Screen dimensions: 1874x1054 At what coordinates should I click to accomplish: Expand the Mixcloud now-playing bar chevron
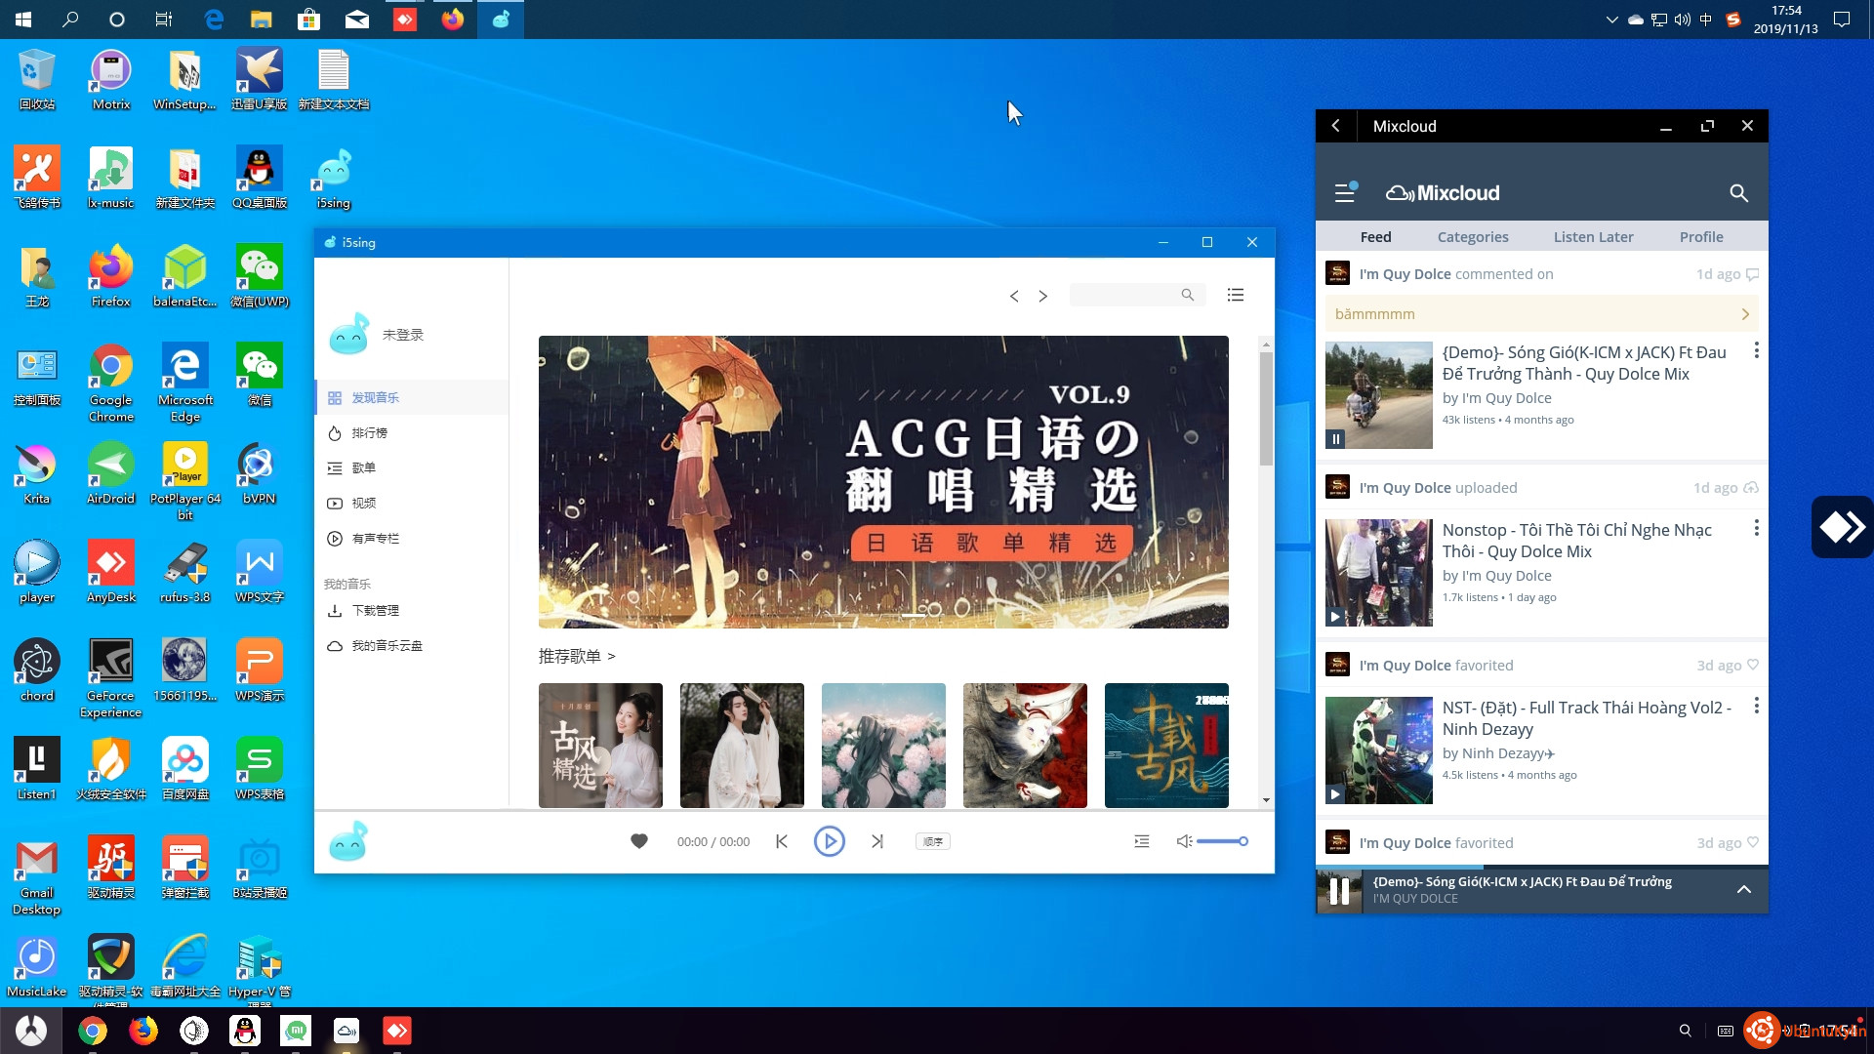[1743, 889]
